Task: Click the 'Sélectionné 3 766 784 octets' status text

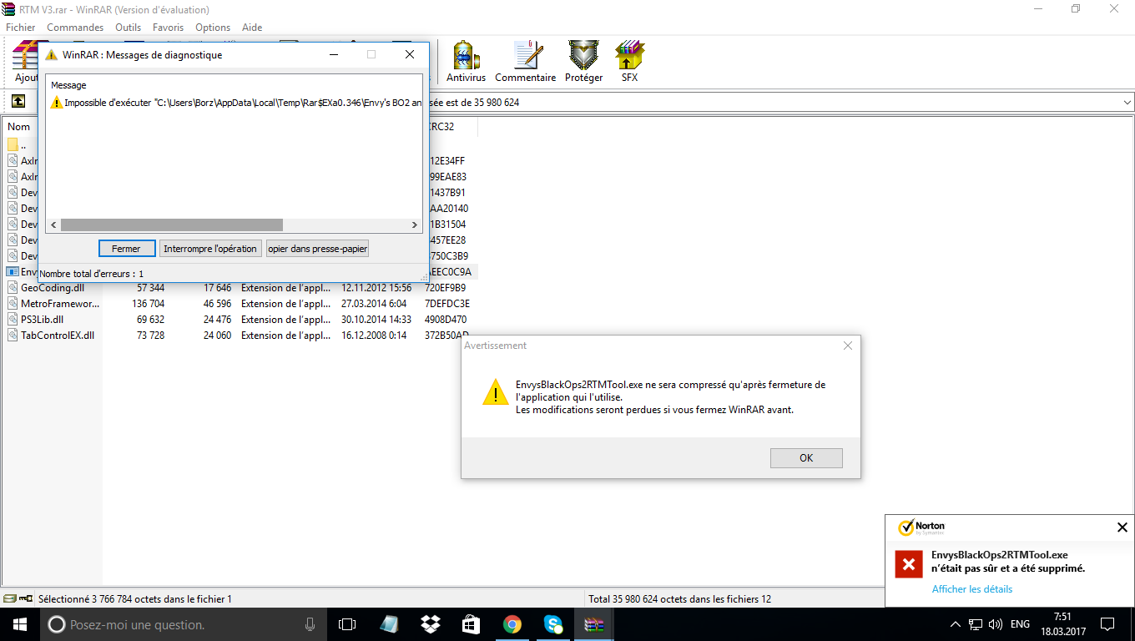Action: click(135, 598)
